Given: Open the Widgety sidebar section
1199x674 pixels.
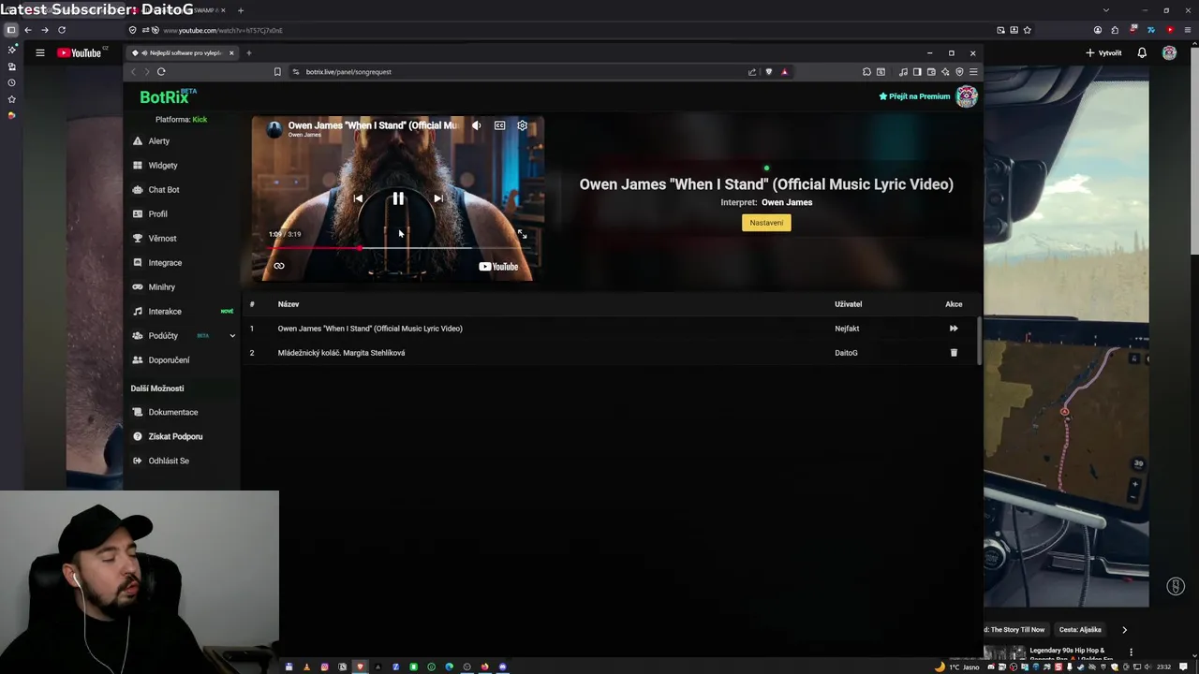Looking at the screenshot, I should pyautogui.click(x=163, y=166).
